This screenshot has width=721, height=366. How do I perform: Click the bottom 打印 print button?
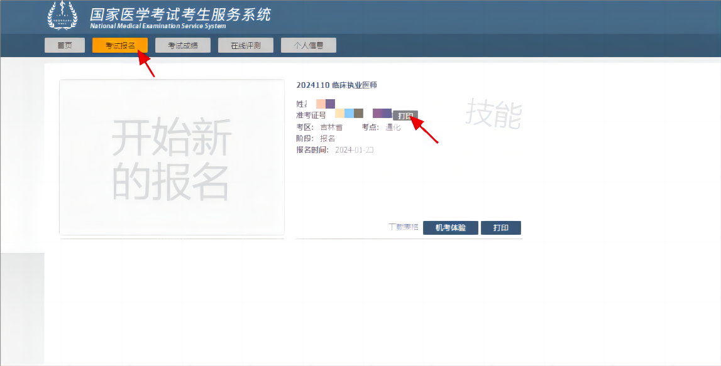501,227
